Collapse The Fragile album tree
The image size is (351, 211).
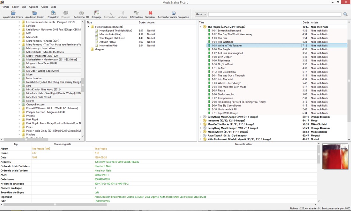tap(201, 27)
